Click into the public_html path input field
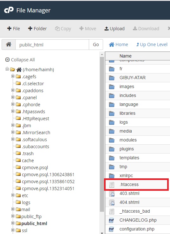This screenshot has height=234, width=170. [52, 45]
